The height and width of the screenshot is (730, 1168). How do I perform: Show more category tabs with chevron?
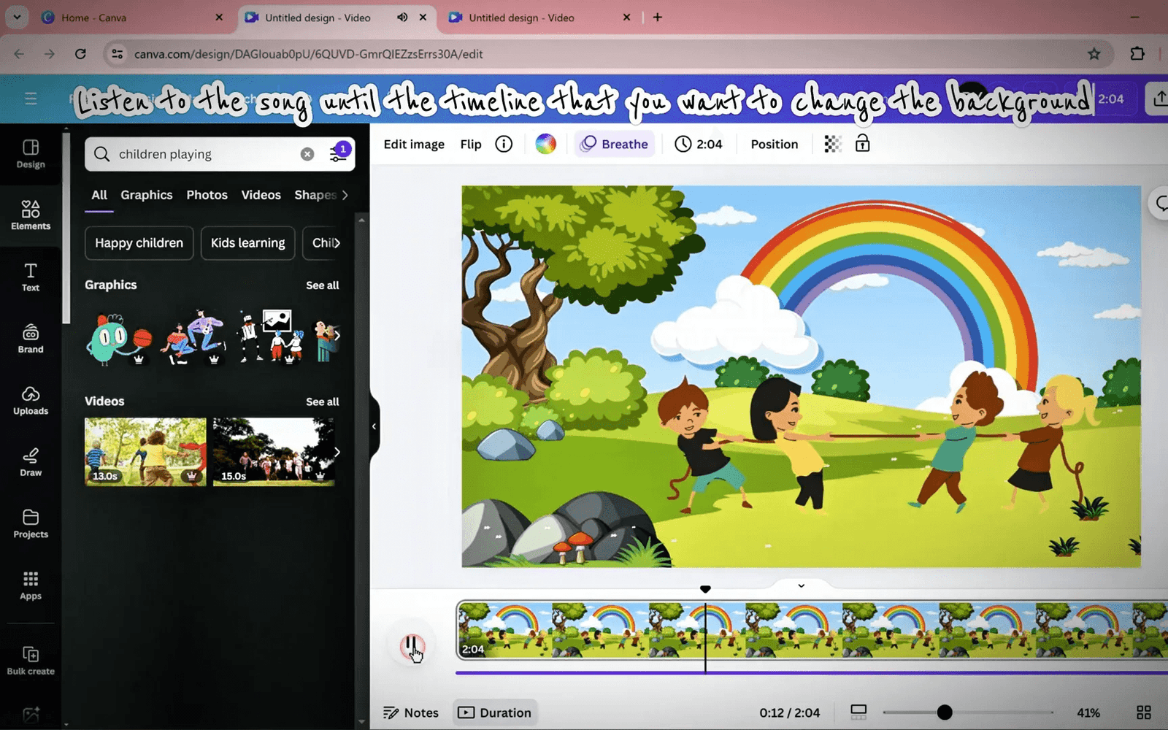coord(345,195)
